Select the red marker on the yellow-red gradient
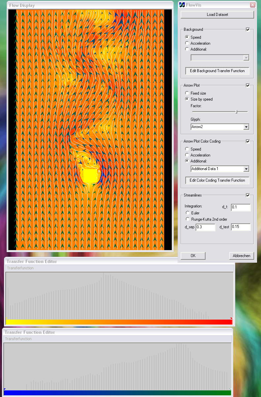Screen dimensions: 261x397 pos(231,319)
